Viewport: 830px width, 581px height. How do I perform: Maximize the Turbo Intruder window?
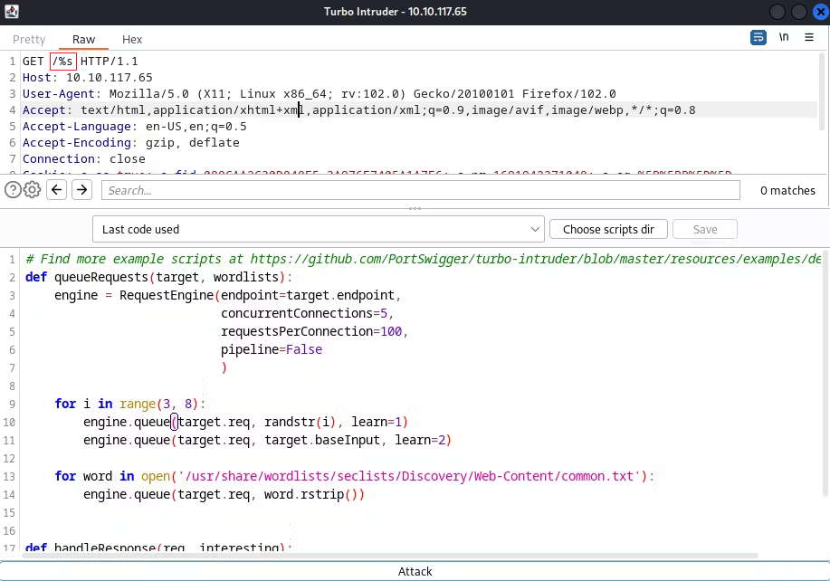[798, 11]
